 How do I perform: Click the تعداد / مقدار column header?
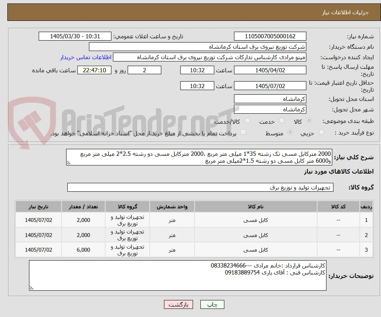coord(83,207)
